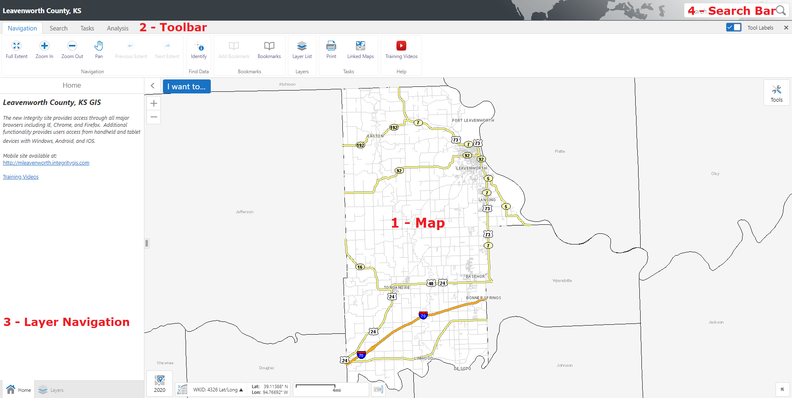Click the Tonganoxie label on the map

click(397, 288)
